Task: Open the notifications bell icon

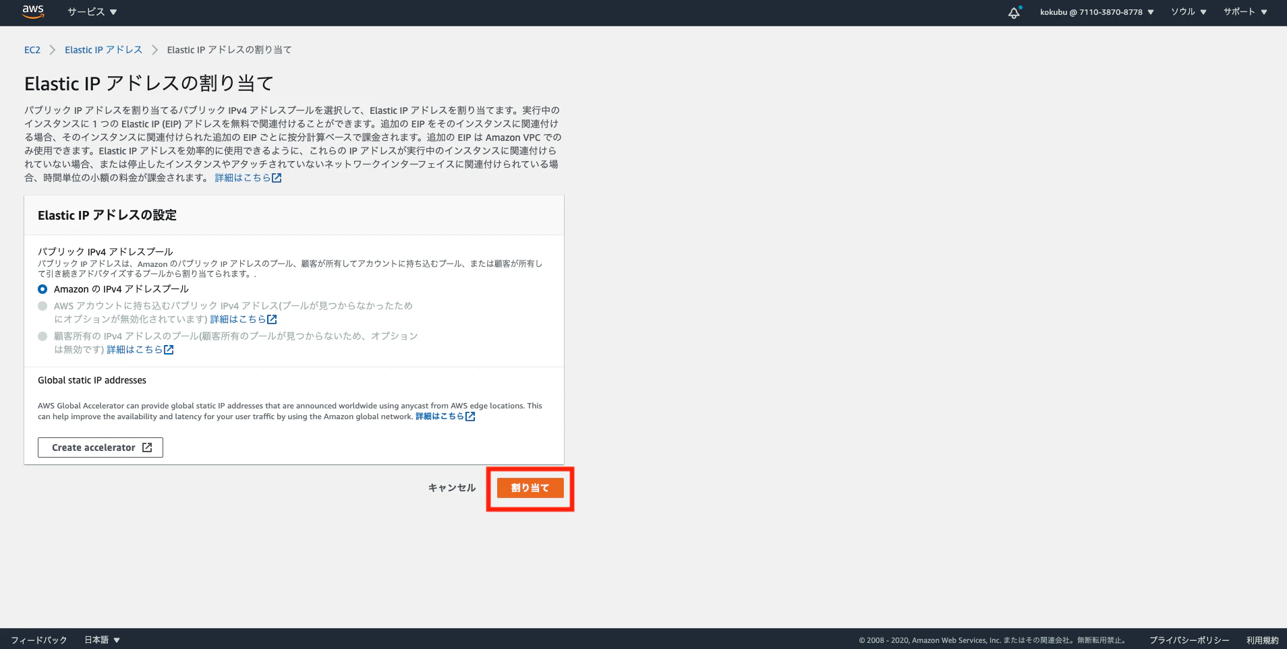Action: click(x=1014, y=12)
